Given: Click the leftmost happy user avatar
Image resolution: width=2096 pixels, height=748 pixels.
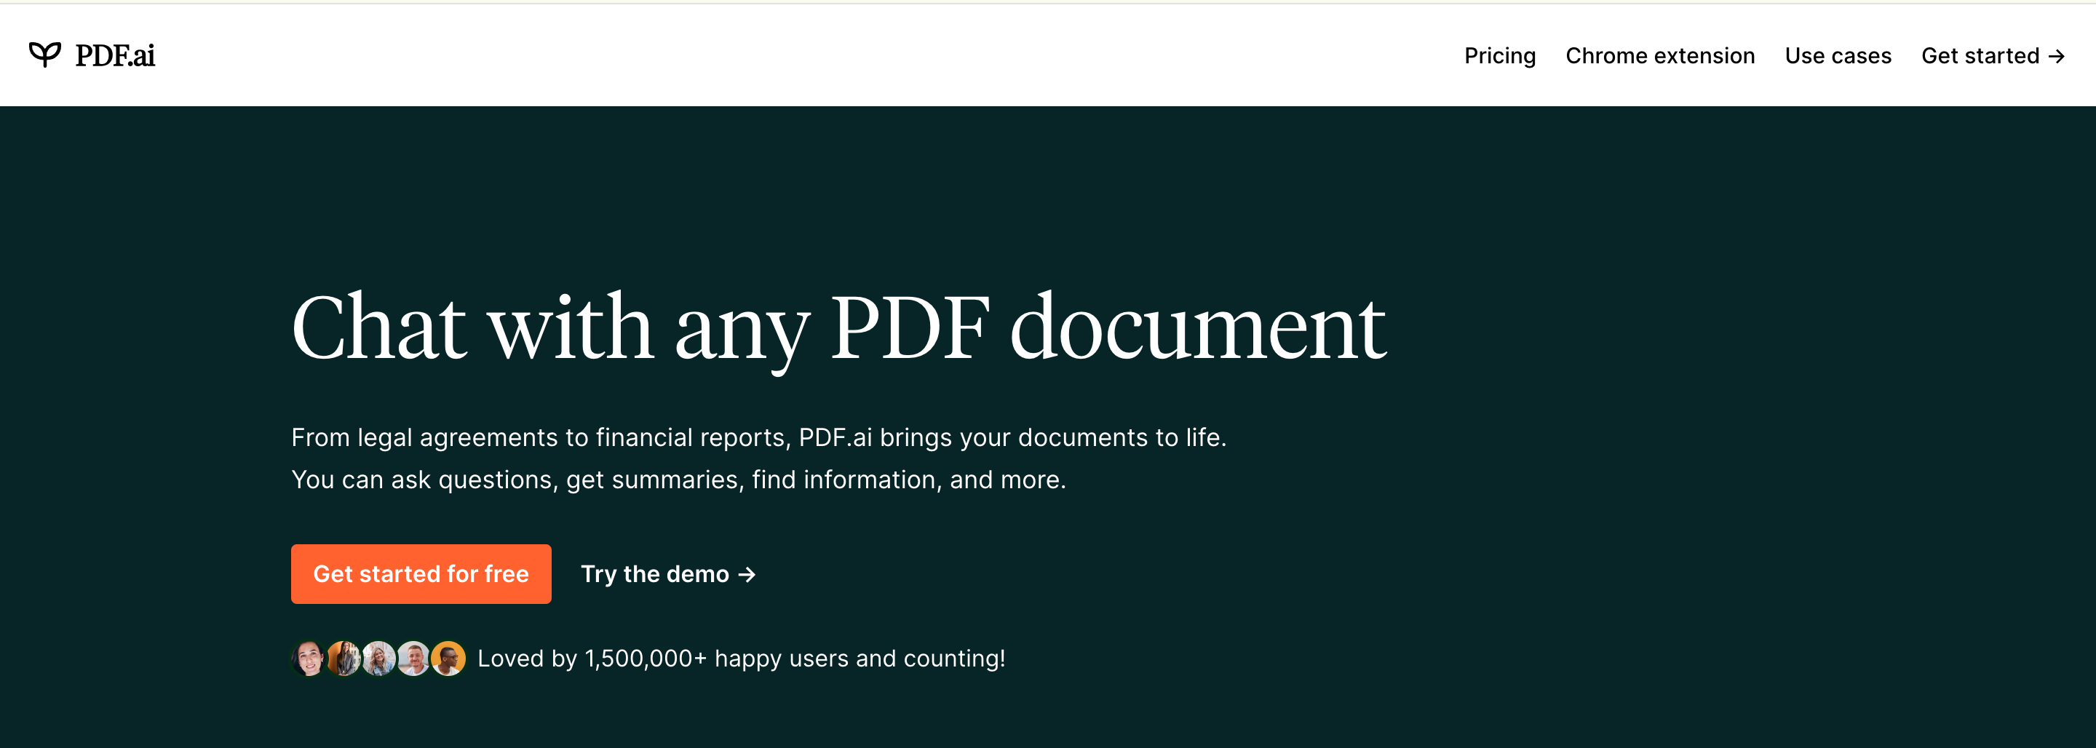Looking at the screenshot, I should click(308, 658).
